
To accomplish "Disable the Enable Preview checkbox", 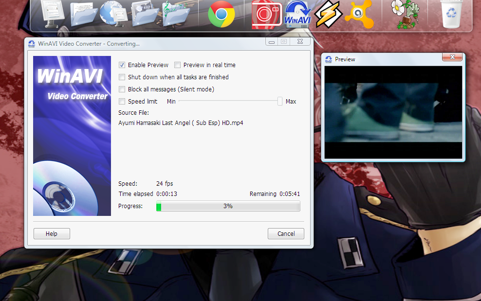I will [x=122, y=65].
